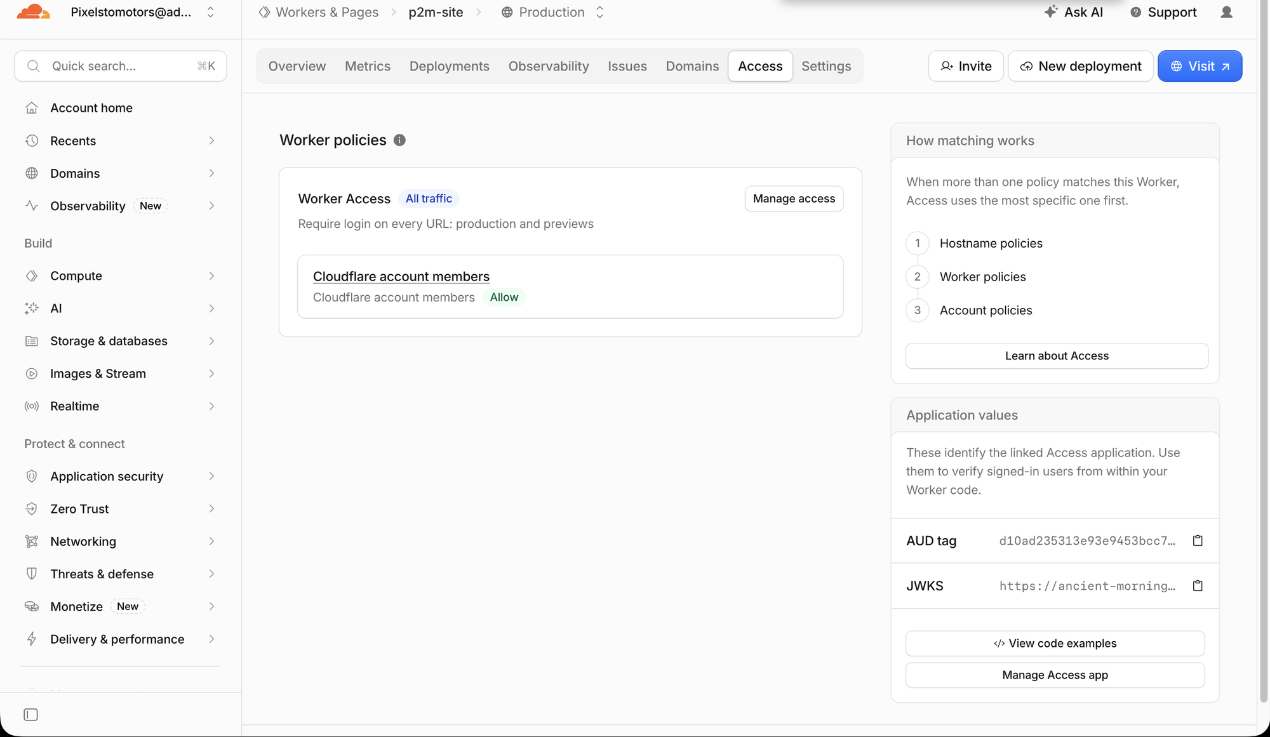1270x737 pixels.
Task: Expand Application security chevron
Action: tap(211, 477)
